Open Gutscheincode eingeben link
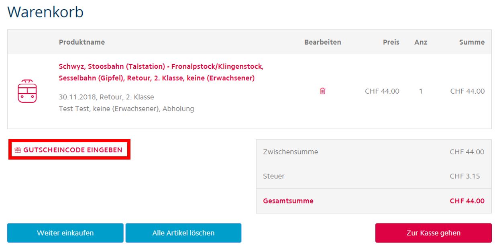497x250 pixels. [x=69, y=150]
